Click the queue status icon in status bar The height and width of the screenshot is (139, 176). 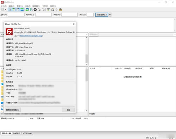pyautogui.click(x=147, y=138)
